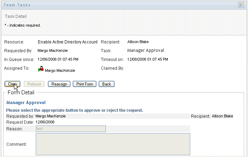Click the In Queue since date value
This screenshot has width=248, height=157.
pyautogui.click(x=58, y=59)
